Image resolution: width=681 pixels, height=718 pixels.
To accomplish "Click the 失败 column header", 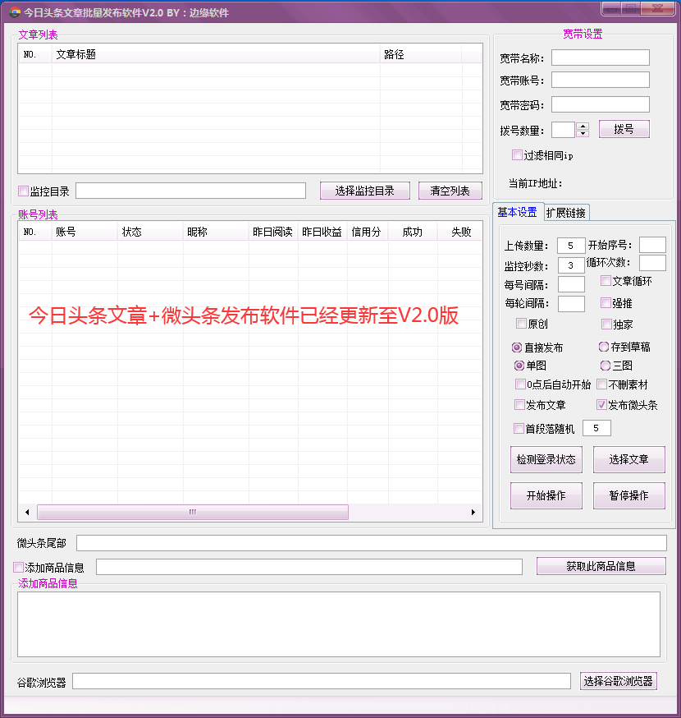I will pos(460,232).
